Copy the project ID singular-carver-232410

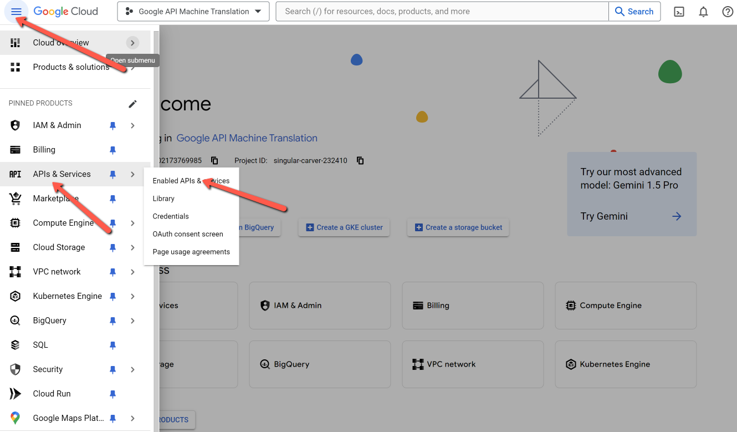coord(360,161)
